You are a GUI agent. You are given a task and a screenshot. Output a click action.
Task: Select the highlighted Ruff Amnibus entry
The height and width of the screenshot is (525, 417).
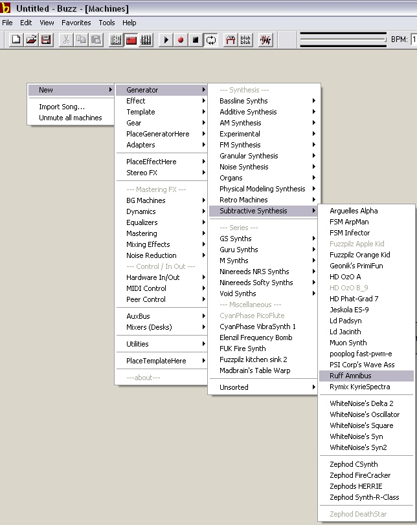coord(366,376)
